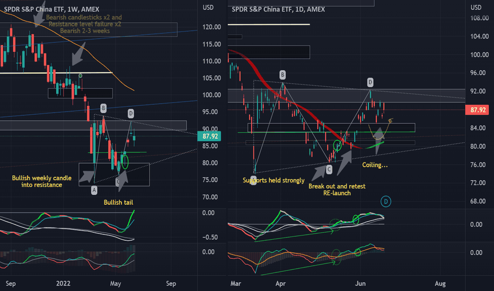Click the 85.00 price scale label
This screenshot has height=291, width=494.
(x=210, y=146)
